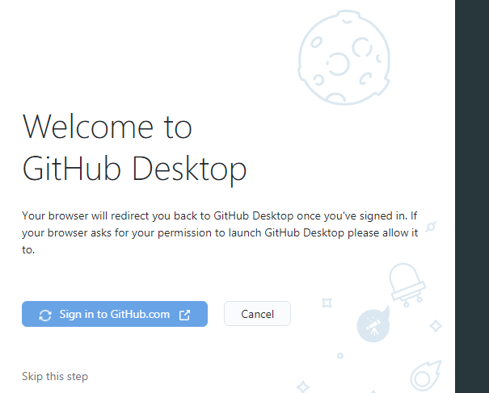Click the Skip this step link

click(55, 376)
